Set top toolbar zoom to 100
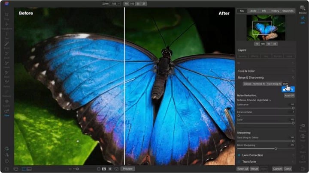The height and width of the screenshot is (173, 309). coord(132,3)
